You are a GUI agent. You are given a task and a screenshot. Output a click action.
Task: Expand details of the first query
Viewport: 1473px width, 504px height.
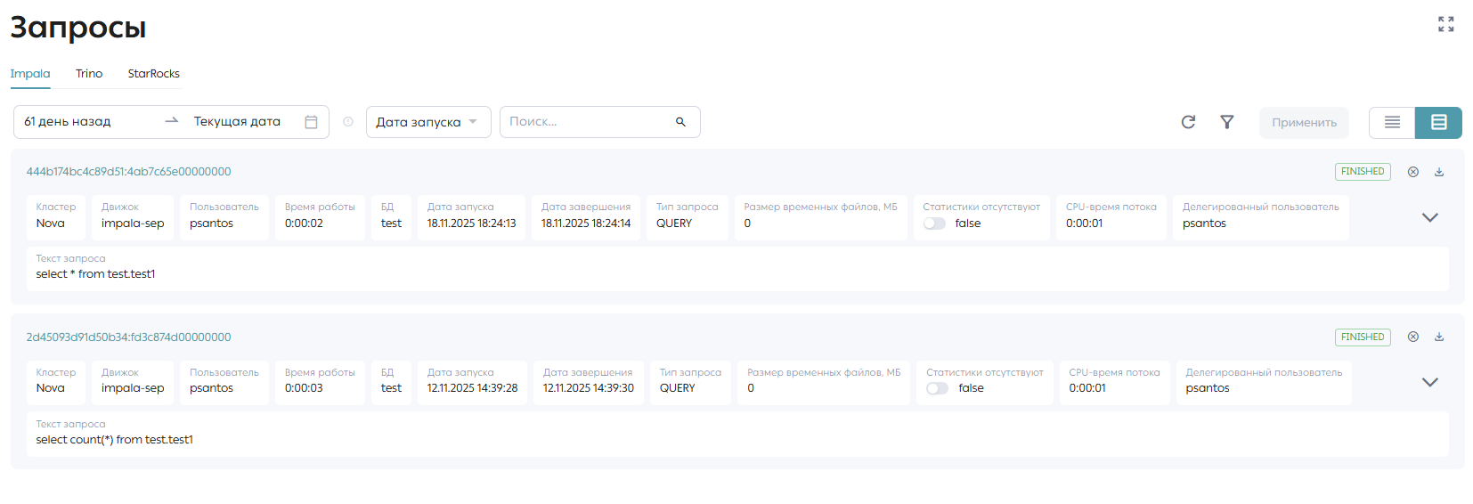(1429, 217)
